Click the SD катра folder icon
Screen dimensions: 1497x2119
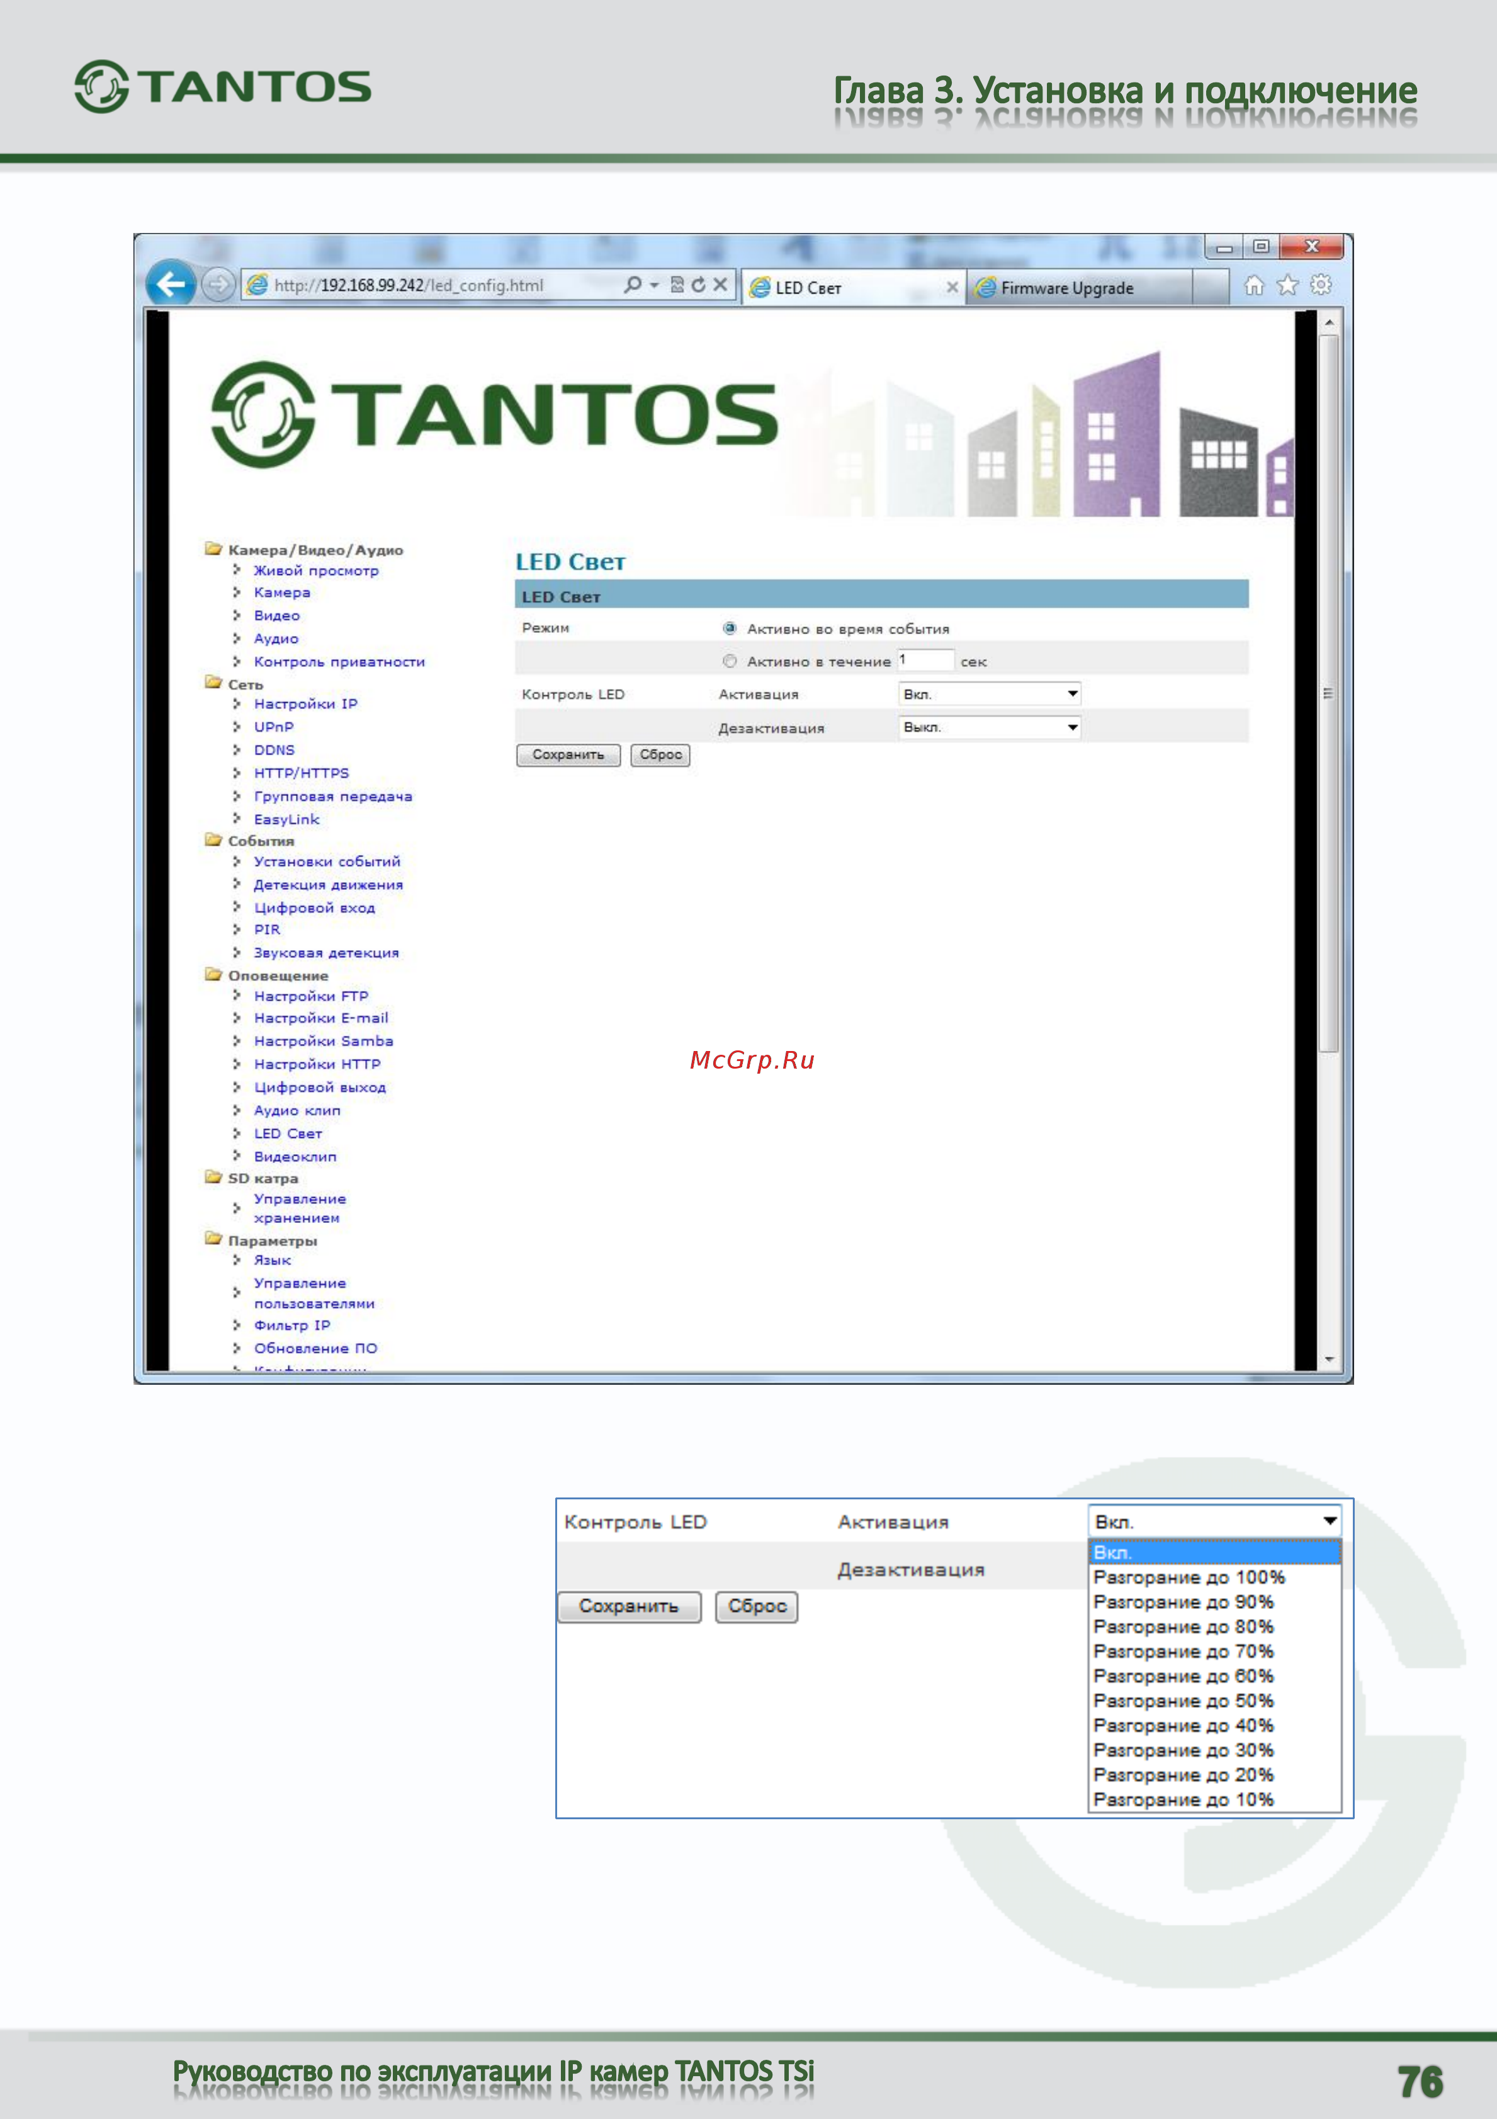point(213,1177)
